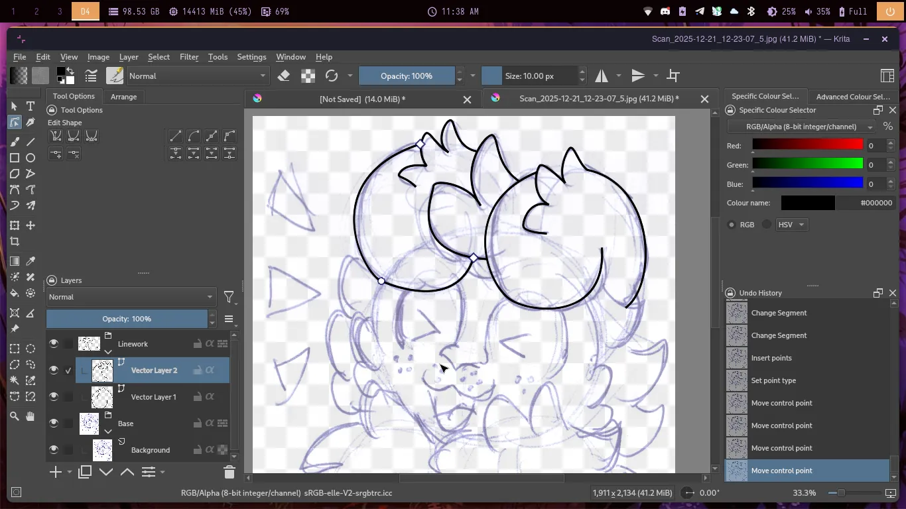Screen dimensions: 906x509
Task: Switch to the Not Saved document tab
Action: click(x=362, y=99)
